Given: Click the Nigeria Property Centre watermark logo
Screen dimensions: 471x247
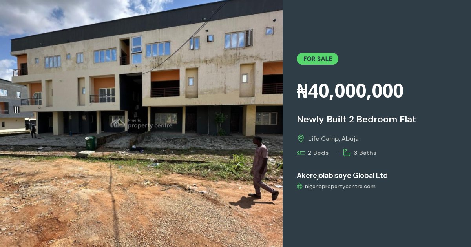Looking at the screenshot, I should tap(141, 123).
